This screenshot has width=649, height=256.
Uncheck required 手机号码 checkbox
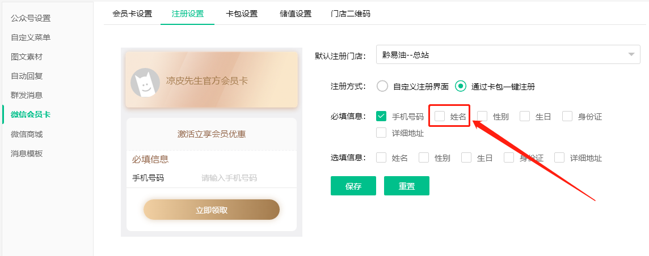coord(382,117)
